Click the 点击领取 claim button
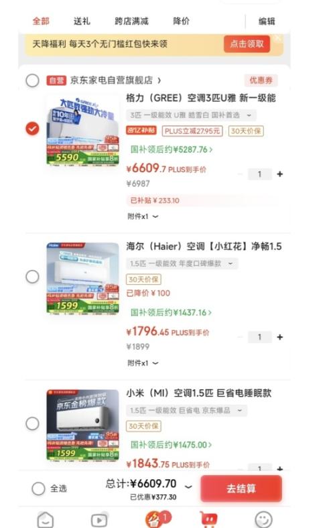 tap(247, 44)
